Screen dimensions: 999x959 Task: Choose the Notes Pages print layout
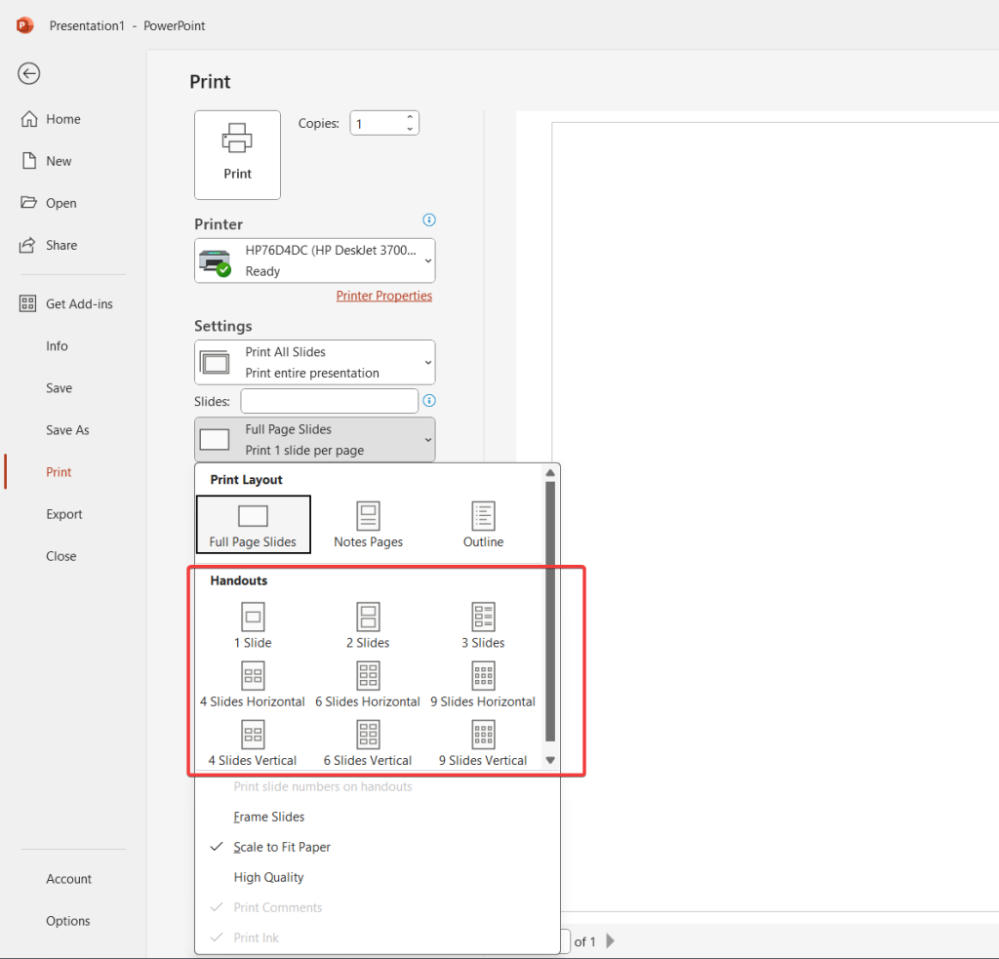tap(368, 524)
